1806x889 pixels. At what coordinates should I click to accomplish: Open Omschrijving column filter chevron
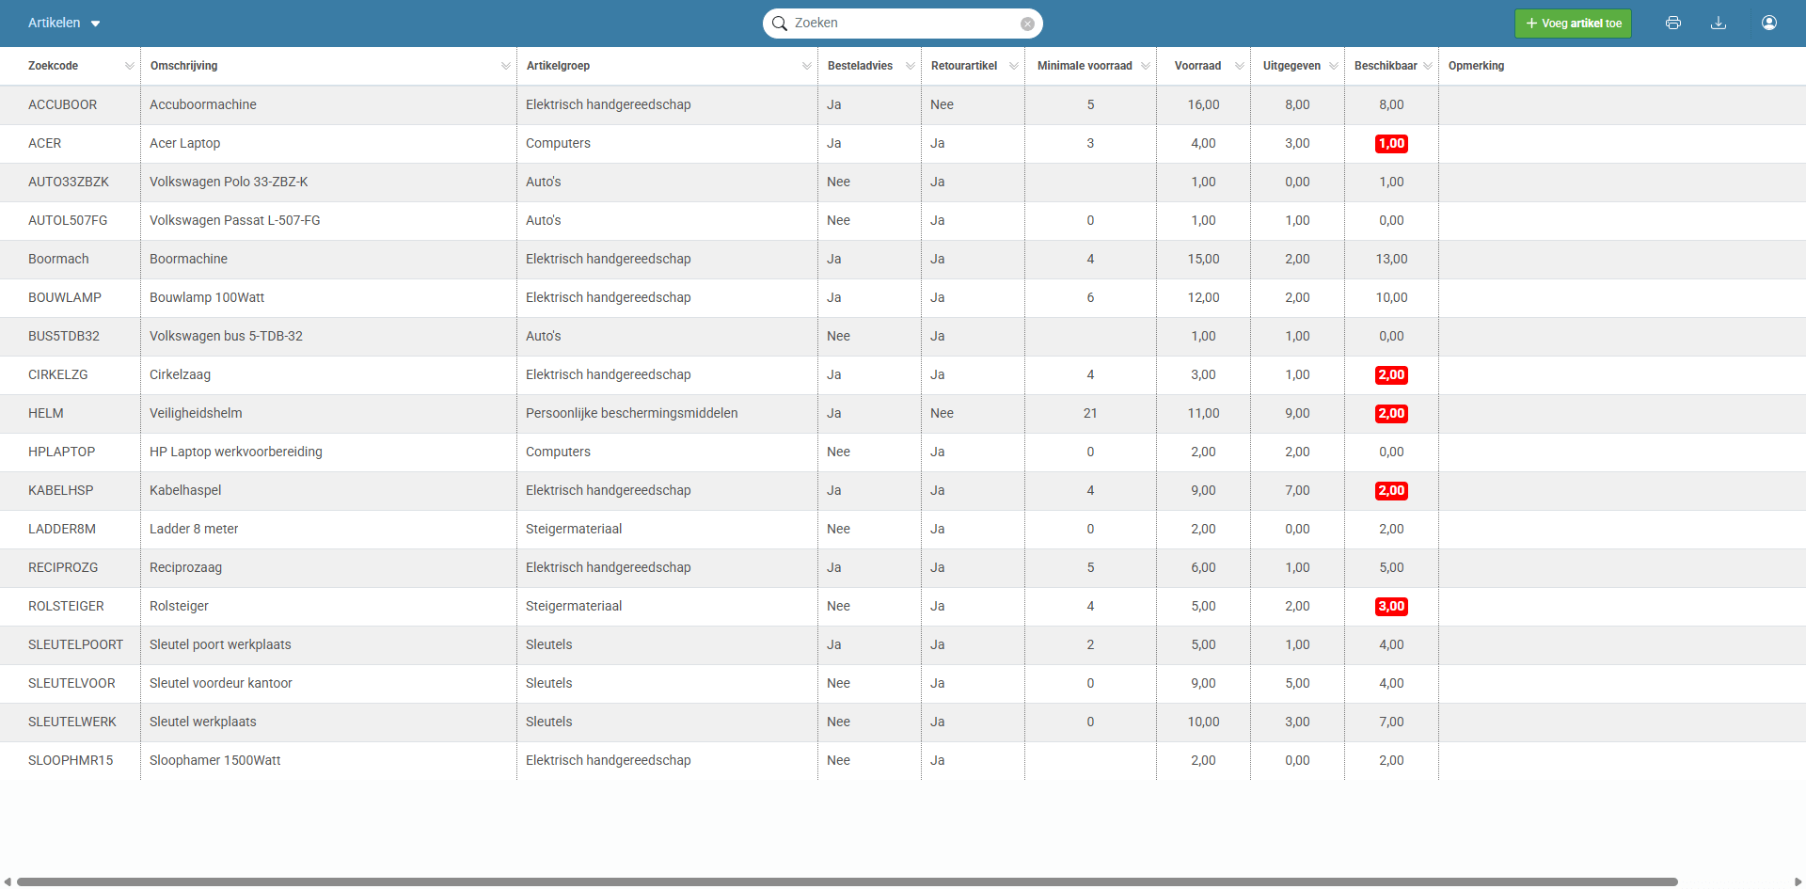(x=505, y=66)
